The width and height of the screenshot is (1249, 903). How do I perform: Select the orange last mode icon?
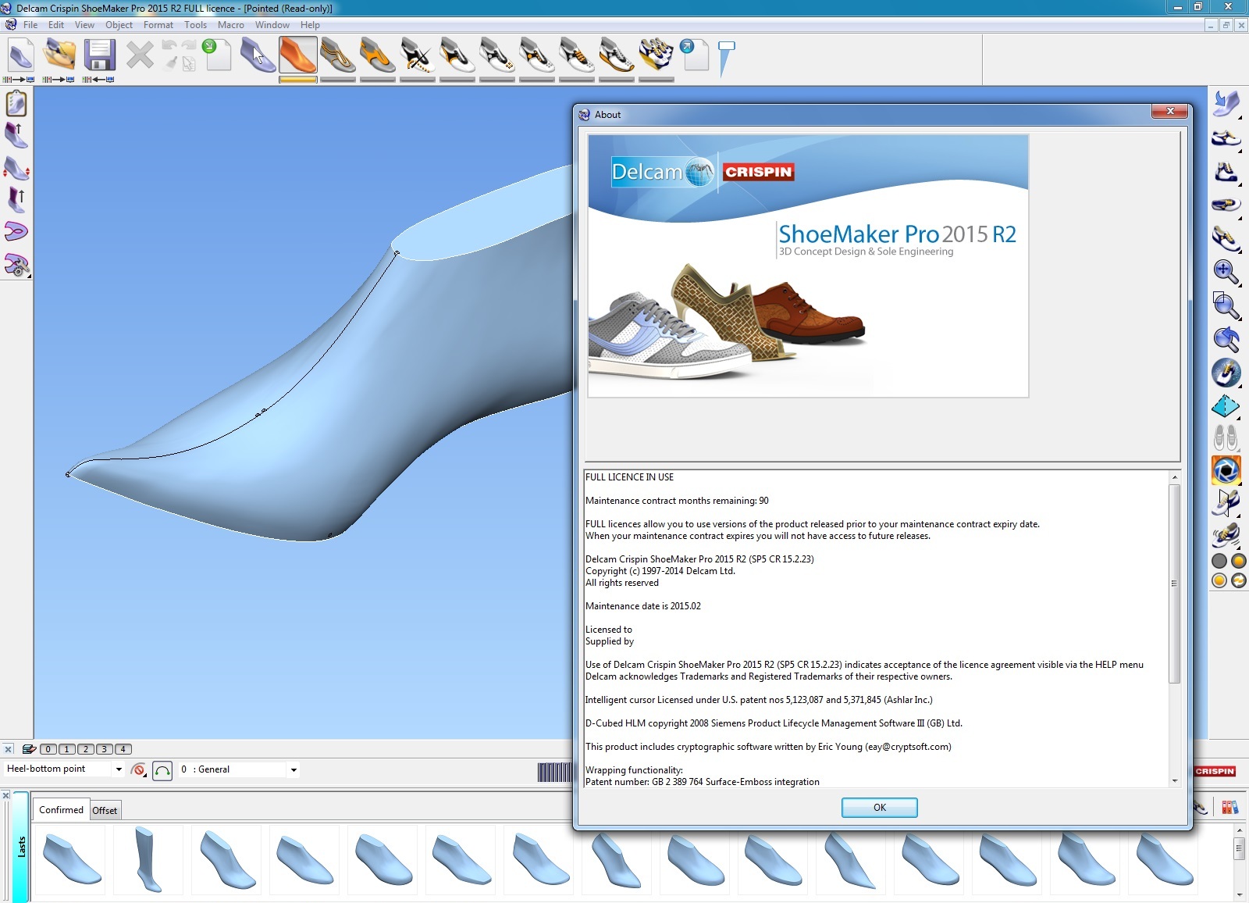[298, 56]
